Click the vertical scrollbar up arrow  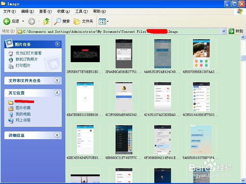[243, 37]
